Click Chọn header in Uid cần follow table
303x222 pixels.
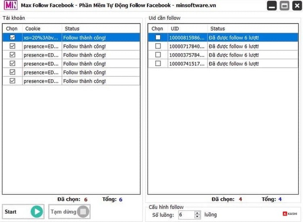[158, 29]
